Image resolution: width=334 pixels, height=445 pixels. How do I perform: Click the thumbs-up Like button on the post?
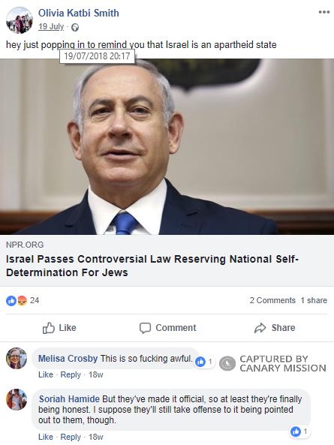coord(59,328)
